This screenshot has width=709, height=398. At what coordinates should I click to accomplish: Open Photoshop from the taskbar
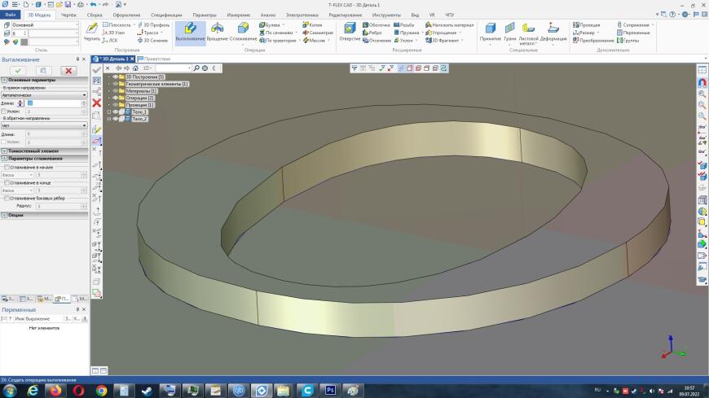pyautogui.click(x=330, y=391)
